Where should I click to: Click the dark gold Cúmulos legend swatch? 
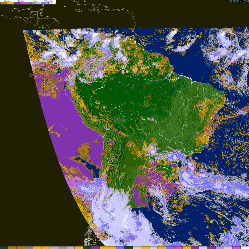click(4, 3)
